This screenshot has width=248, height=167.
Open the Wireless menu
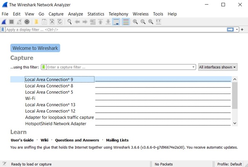(141, 14)
